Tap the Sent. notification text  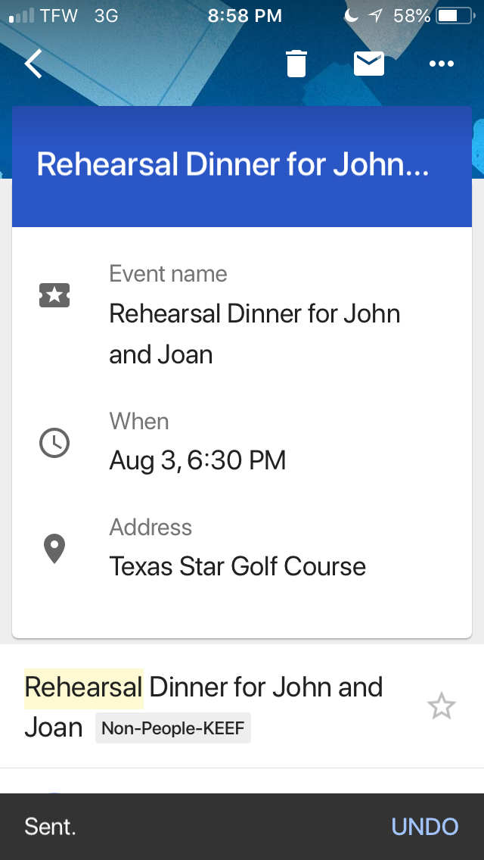pos(50,827)
